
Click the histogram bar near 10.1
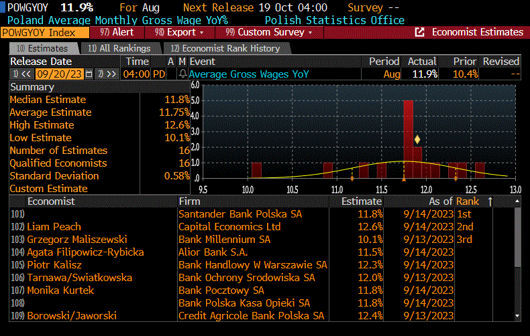coord(256,171)
